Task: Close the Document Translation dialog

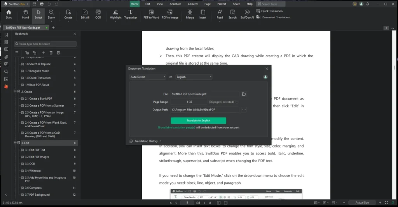Action: tap(267, 68)
